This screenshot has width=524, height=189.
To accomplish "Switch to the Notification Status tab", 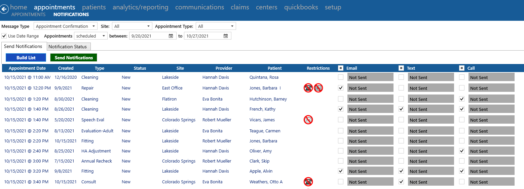I will point(68,47).
